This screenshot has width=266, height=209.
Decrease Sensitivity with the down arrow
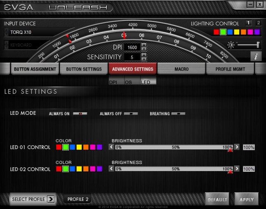coord(144,59)
